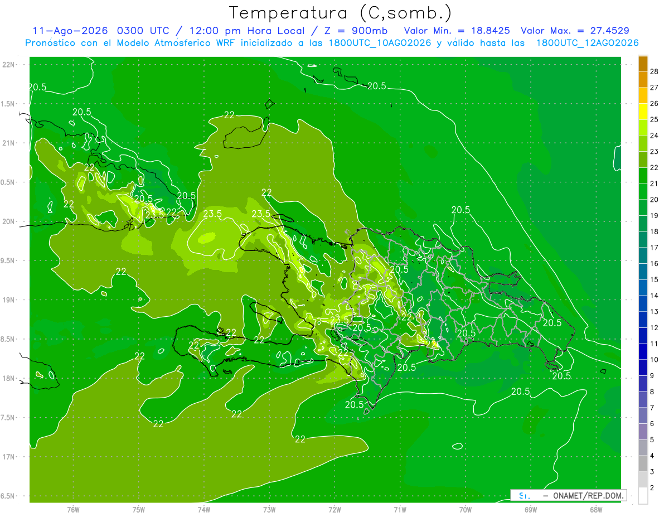Screen dimensions: 669x517
Task: Select the 'Z = 900mb' level text
Action: tap(357, 31)
